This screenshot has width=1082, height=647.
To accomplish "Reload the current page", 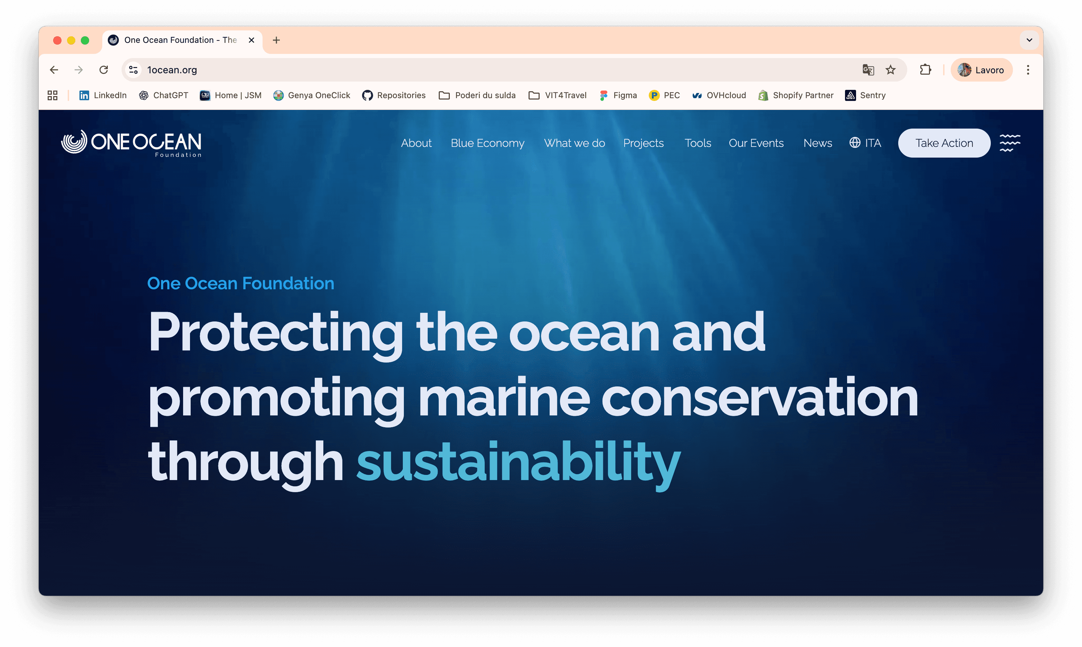I will click(104, 70).
